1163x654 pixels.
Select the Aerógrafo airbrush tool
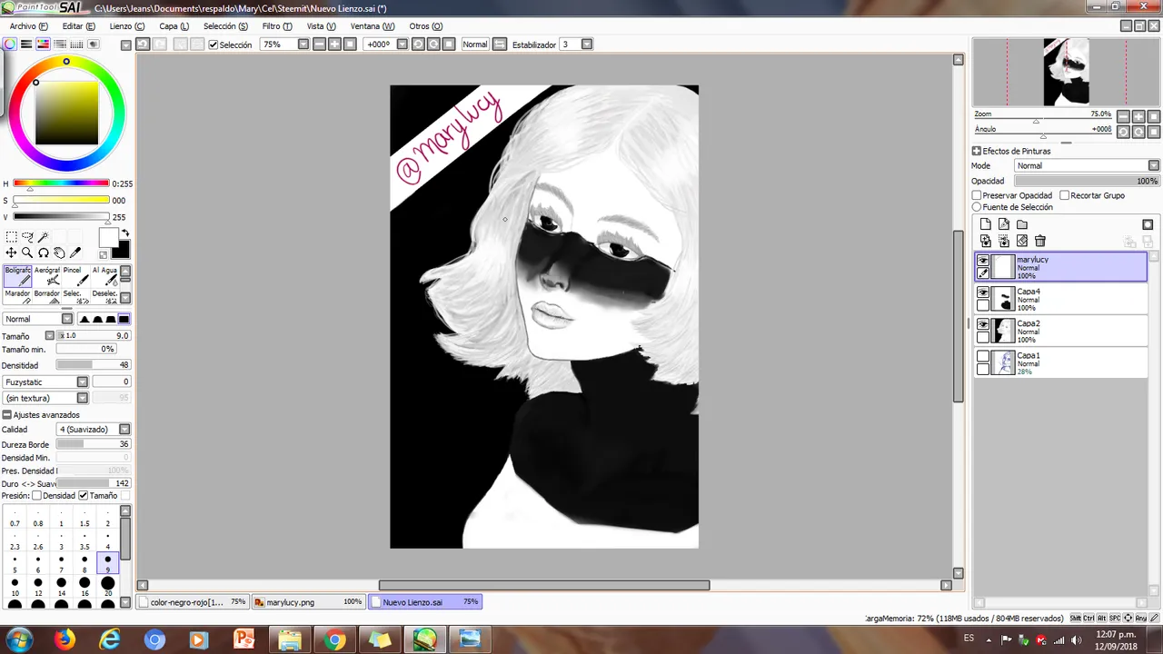(47, 275)
